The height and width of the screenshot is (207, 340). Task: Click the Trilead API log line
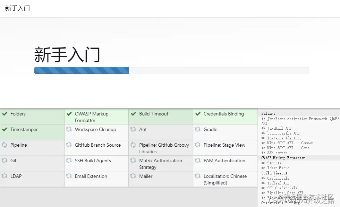[275, 183]
